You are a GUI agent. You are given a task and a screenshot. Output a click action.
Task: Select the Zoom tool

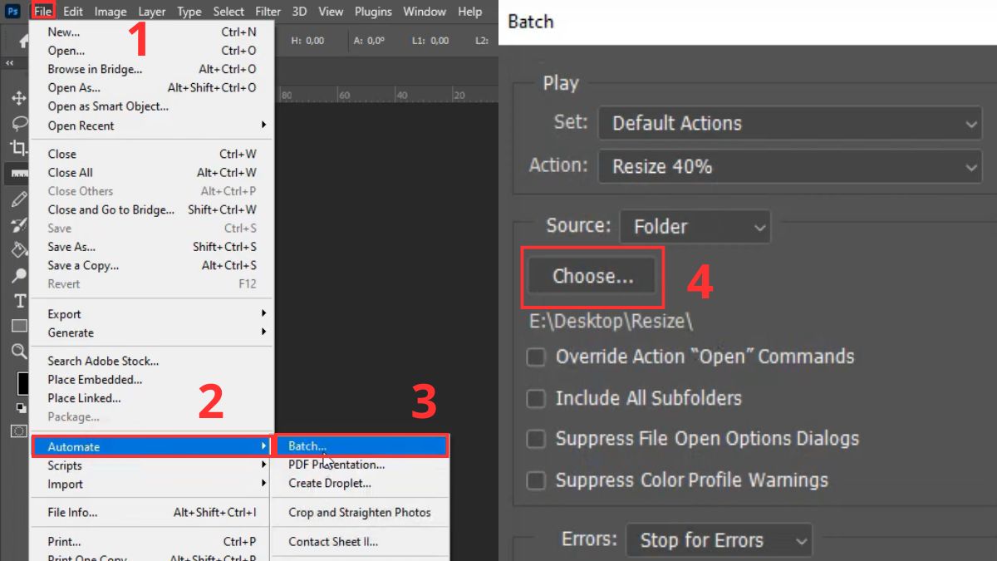click(18, 352)
